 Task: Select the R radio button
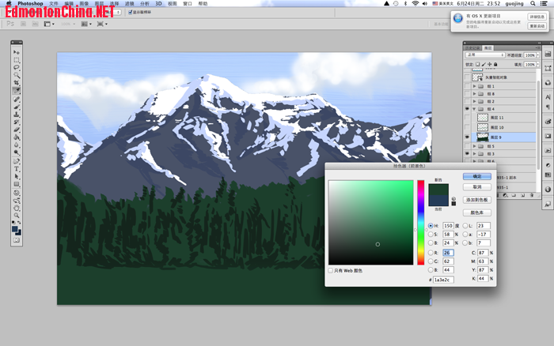click(431, 253)
